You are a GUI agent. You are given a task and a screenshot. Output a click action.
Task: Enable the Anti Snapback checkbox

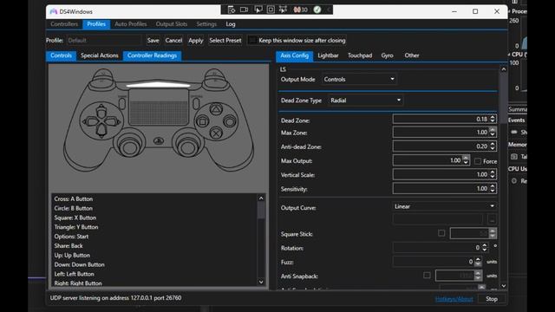[x=427, y=276]
